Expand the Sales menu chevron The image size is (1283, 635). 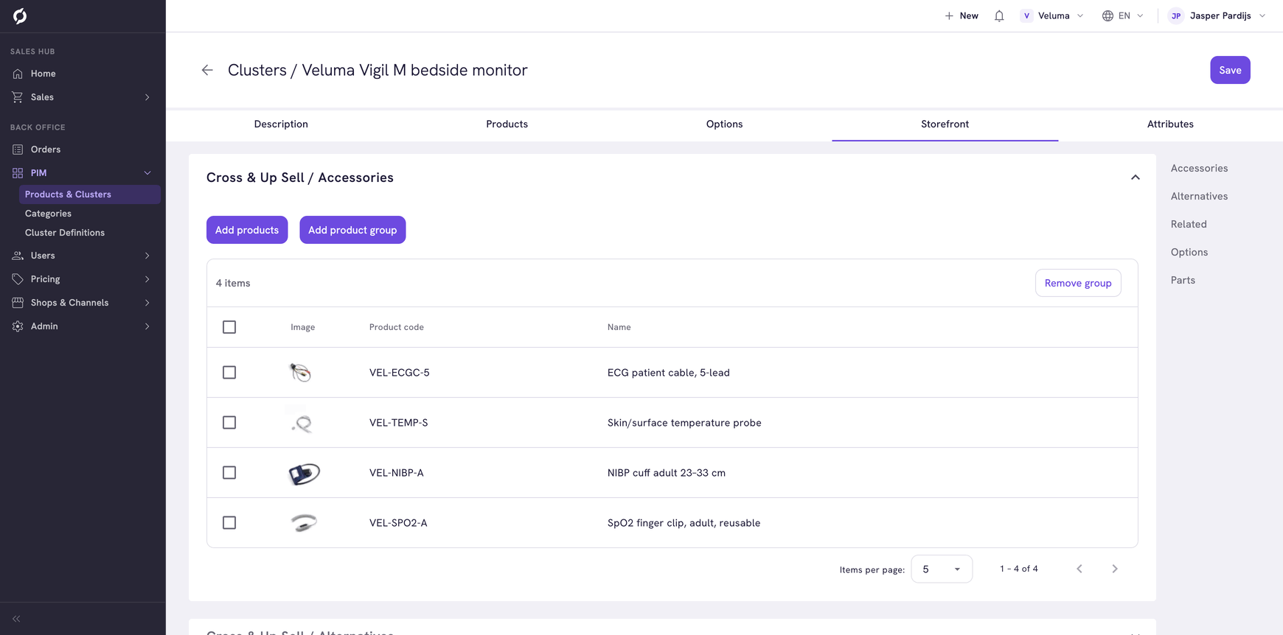[x=147, y=97]
